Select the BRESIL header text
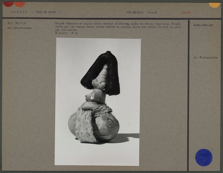223x173 pixels. pyautogui.click(x=19, y=12)
